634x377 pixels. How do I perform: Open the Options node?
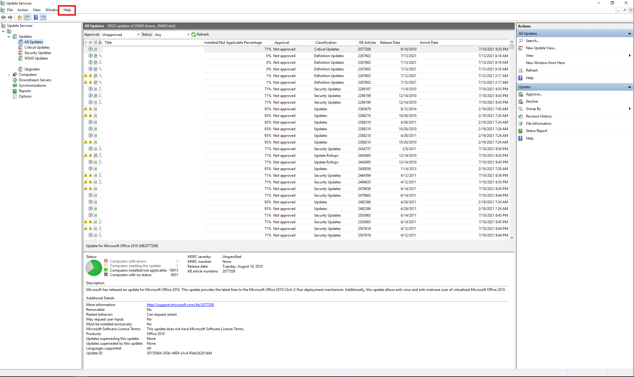click(x=25, y=96)
